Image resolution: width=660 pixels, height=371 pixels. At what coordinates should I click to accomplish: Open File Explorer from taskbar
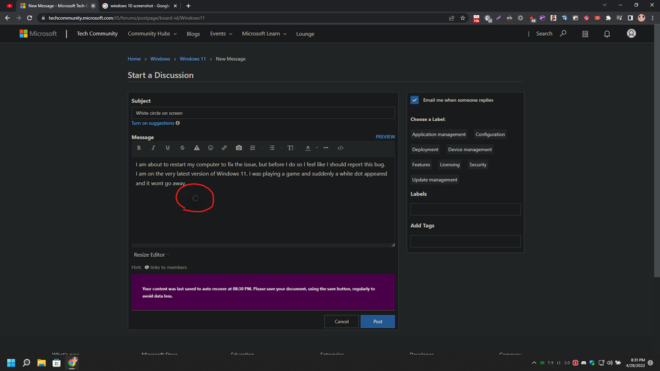41,362
